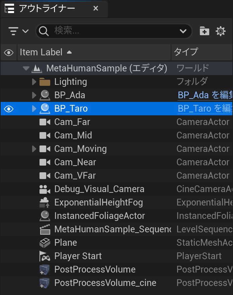Click the Plane static mesh icon
Screen dimensions: 233x295
point(45,243)
